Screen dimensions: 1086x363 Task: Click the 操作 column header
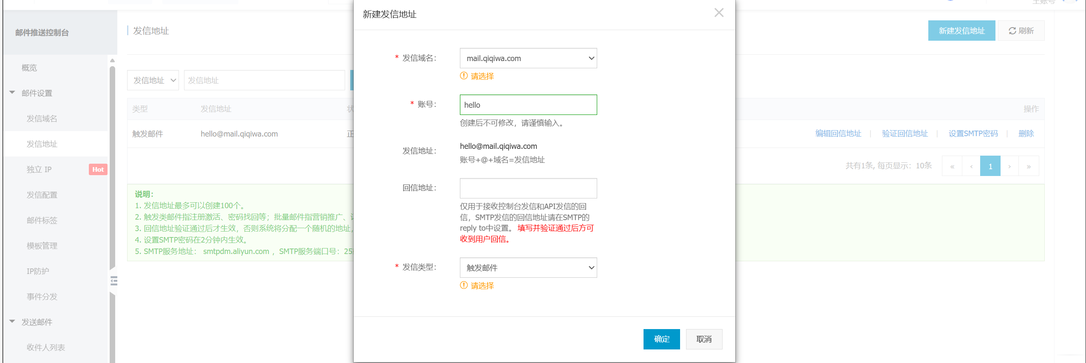(x=1031, y=109)
